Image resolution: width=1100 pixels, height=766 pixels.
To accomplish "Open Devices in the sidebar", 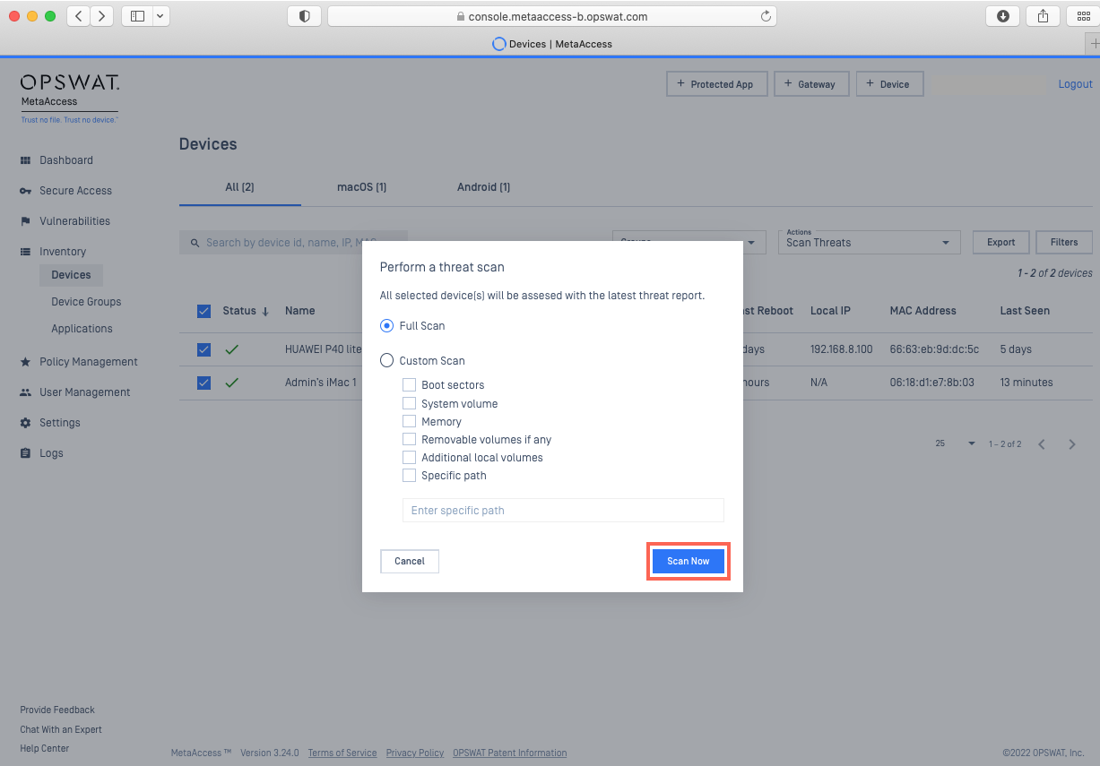I will click(71, 275).
